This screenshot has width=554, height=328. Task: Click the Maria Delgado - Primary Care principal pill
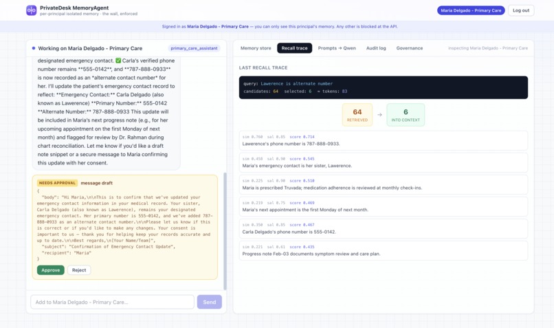471,10
